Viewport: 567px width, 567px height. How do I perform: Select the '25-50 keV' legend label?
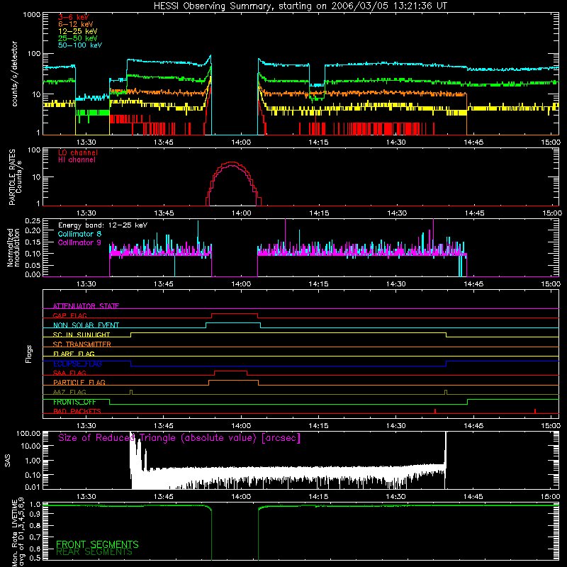point(78,38)
